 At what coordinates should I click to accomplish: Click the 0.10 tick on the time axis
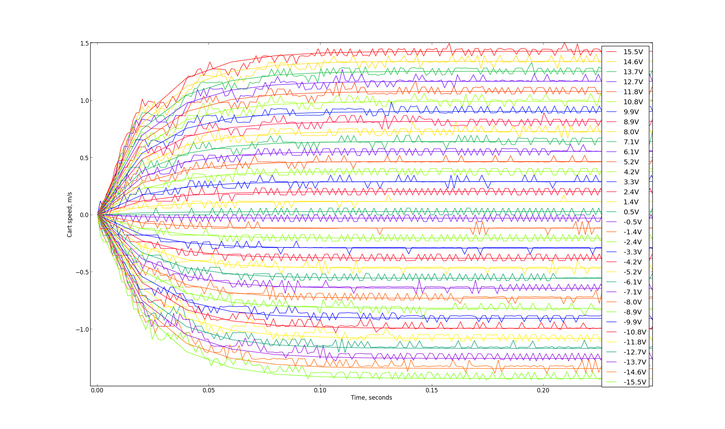click(320, 390)
